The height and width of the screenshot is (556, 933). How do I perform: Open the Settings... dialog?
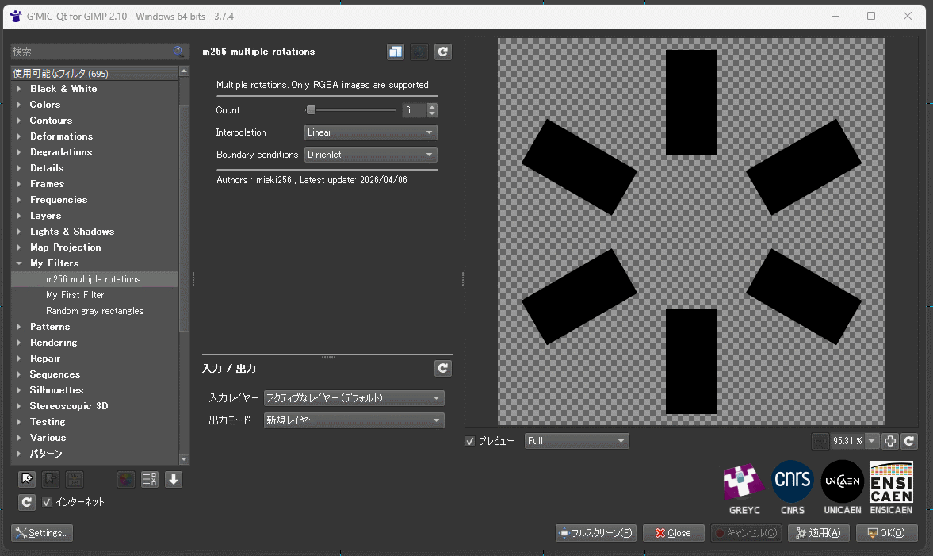click(42, 533)
